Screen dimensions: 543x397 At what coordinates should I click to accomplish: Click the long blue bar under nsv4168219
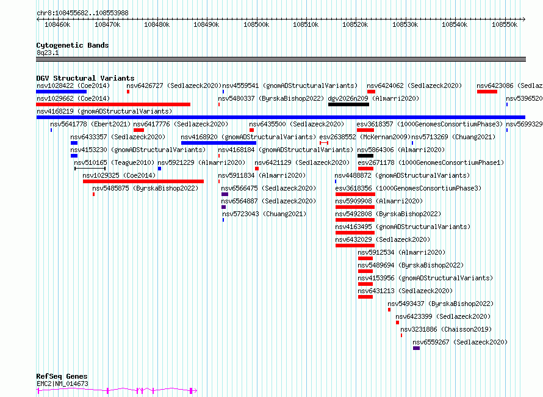click(281, 117)
